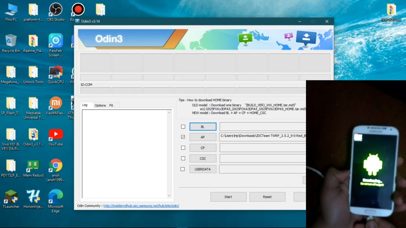This screenshot has width=406, height=228.
Task: Click the BL file path field
Action: click(x=263, y=127)
